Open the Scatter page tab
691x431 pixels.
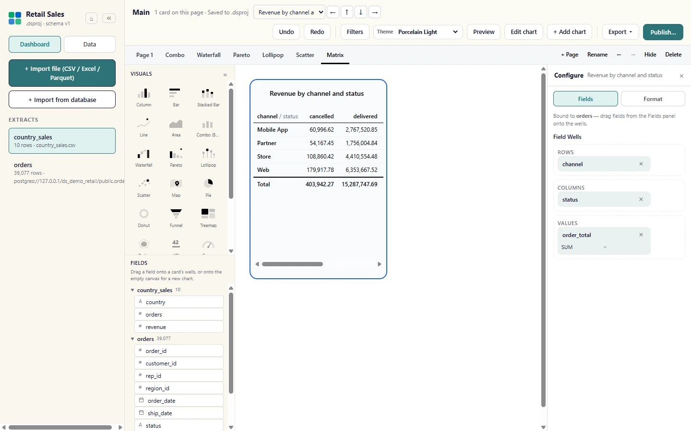[305, 55]
